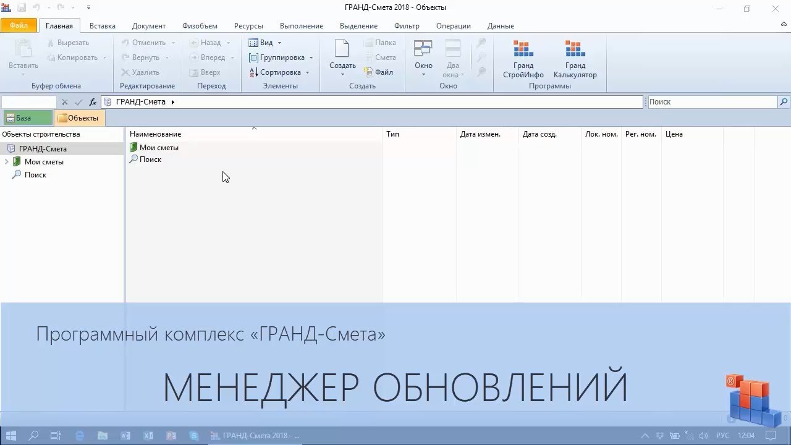791x445 pixels.
Task: Click the cancel X in the formula bar
Action: click(65, 102)
